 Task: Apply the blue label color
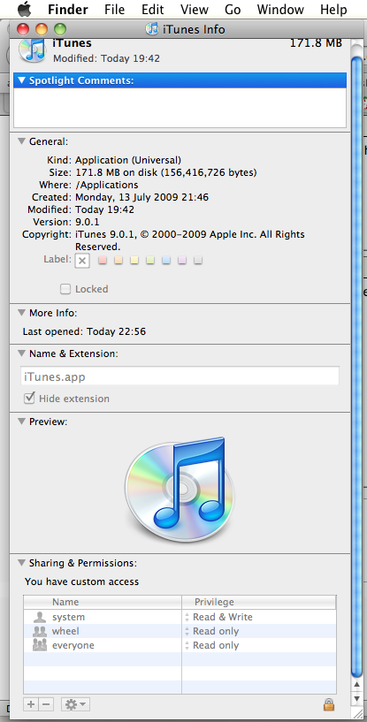pos(166,261)
